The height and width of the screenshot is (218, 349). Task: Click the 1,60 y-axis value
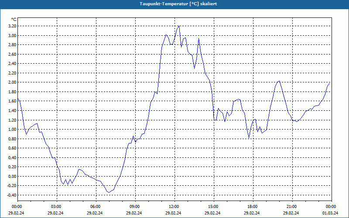(12, 101)
